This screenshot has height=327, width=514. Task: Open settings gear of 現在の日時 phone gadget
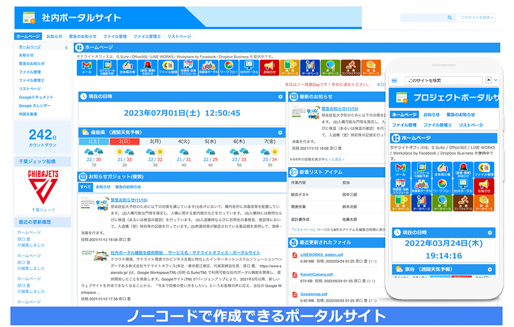[490, 233]
